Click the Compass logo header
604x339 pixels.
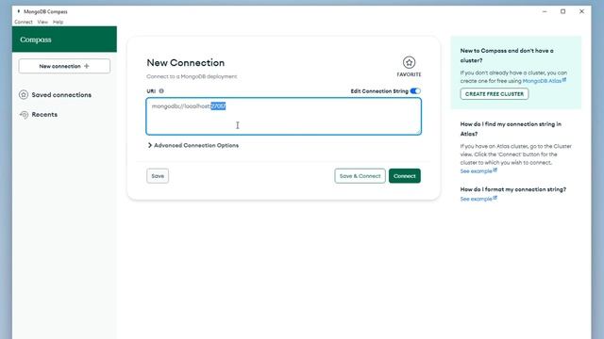coord(36,40)
